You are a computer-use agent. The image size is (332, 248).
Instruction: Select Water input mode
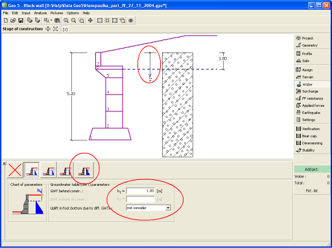pos(312,84)
